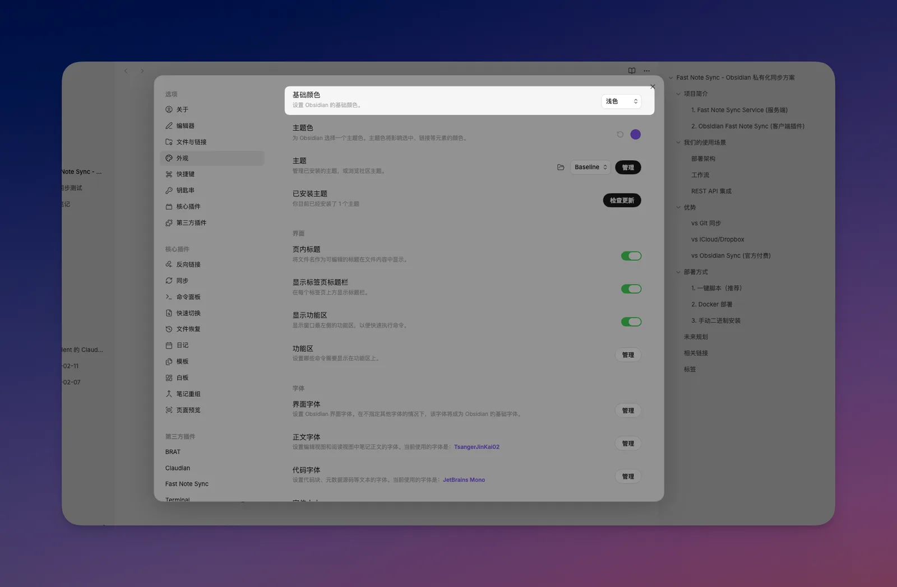Click the 检查更新 button
897x587 pixels.
(x=622, y=201)
